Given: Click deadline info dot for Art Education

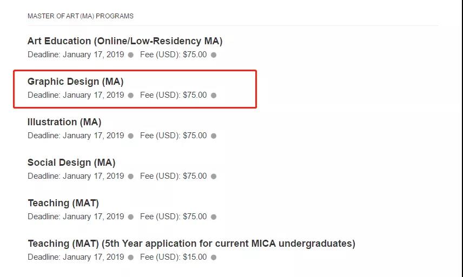Looking at the screenshot, I should point(131,55).
